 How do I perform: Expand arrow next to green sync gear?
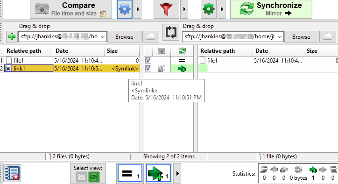click(222, 9)
